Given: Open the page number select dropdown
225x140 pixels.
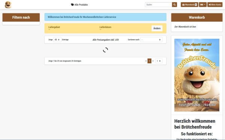Looking at the screenshot, I should pyautogui.click(x=159, y=61).
